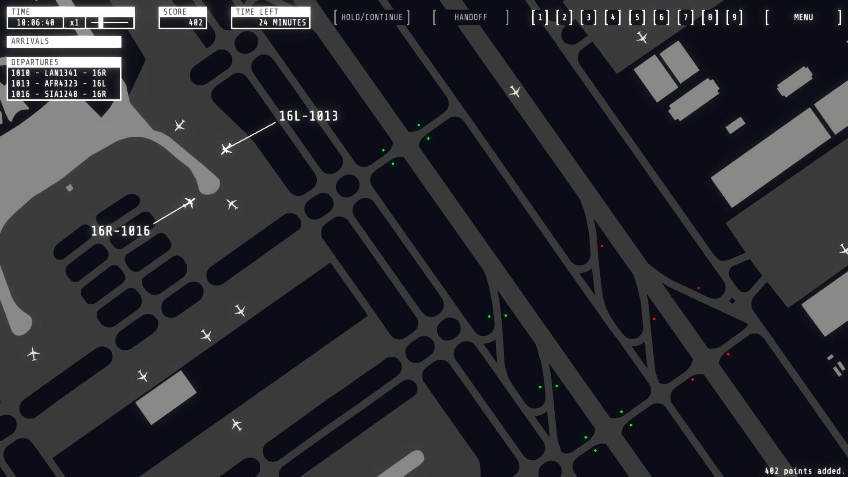Click the x1 time speed multiplier
This screenshot has height=477, width=848.
coord(74,23)
